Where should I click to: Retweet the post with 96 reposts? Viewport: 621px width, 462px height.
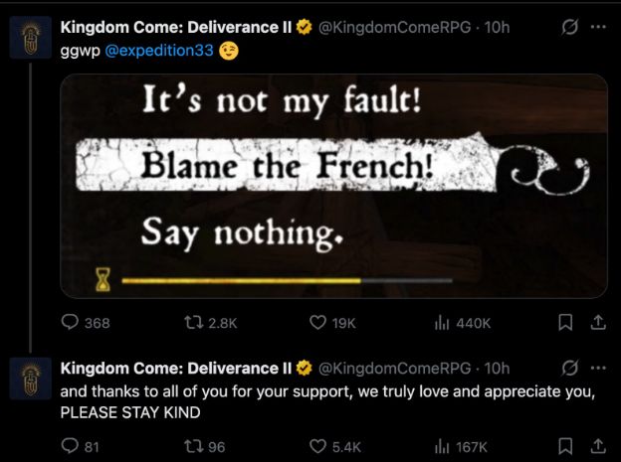[x=205, y=446]
